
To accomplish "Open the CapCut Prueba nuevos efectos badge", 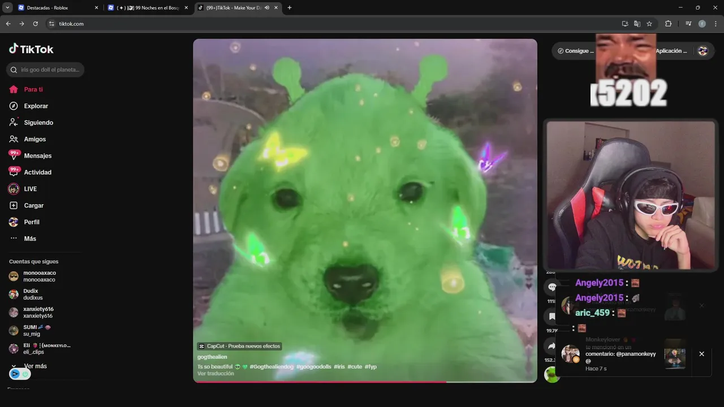I will click(x=239, y=346).
